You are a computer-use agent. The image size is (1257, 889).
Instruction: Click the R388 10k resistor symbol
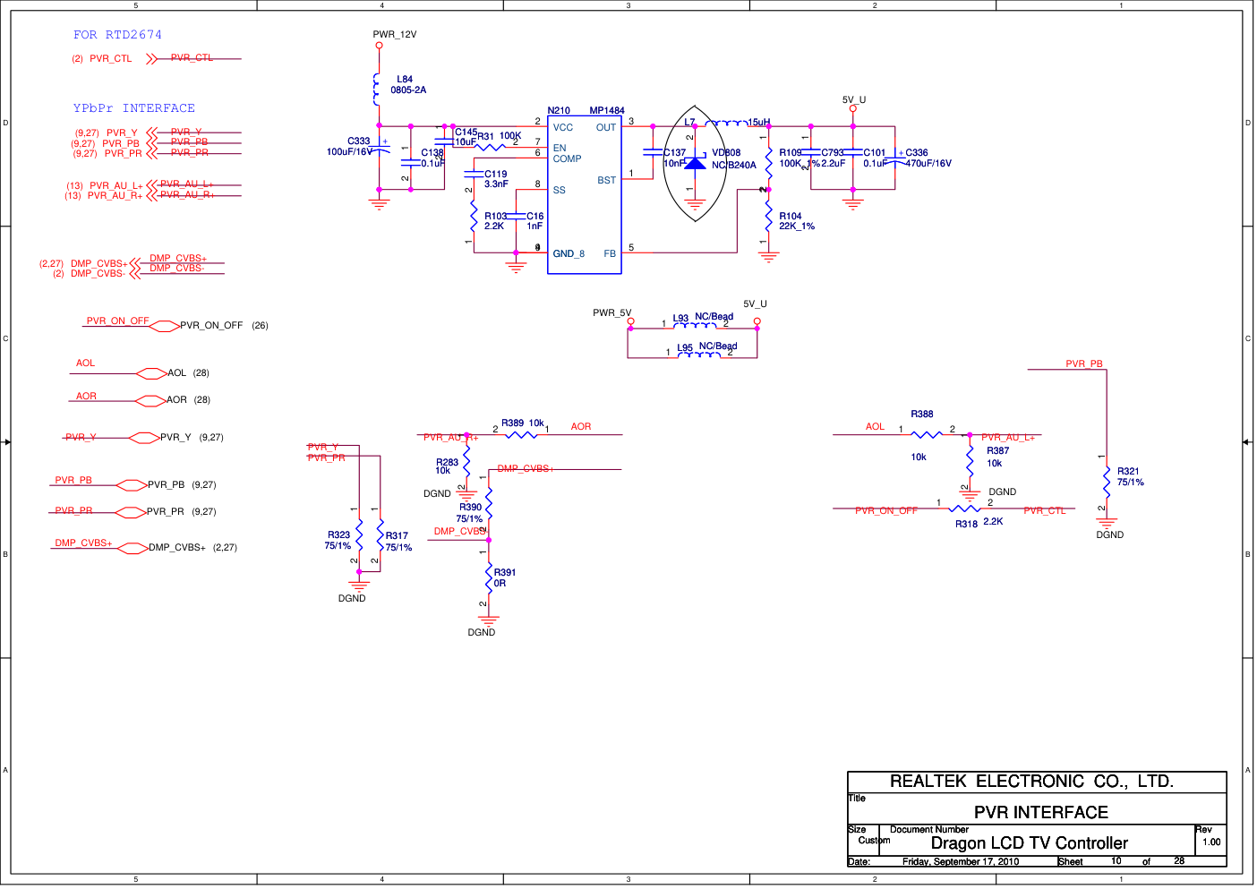click(927, 435)
